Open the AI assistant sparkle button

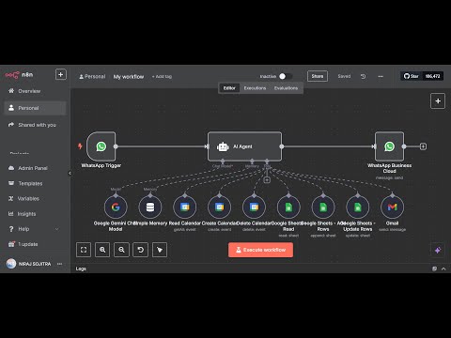(438, 250)
